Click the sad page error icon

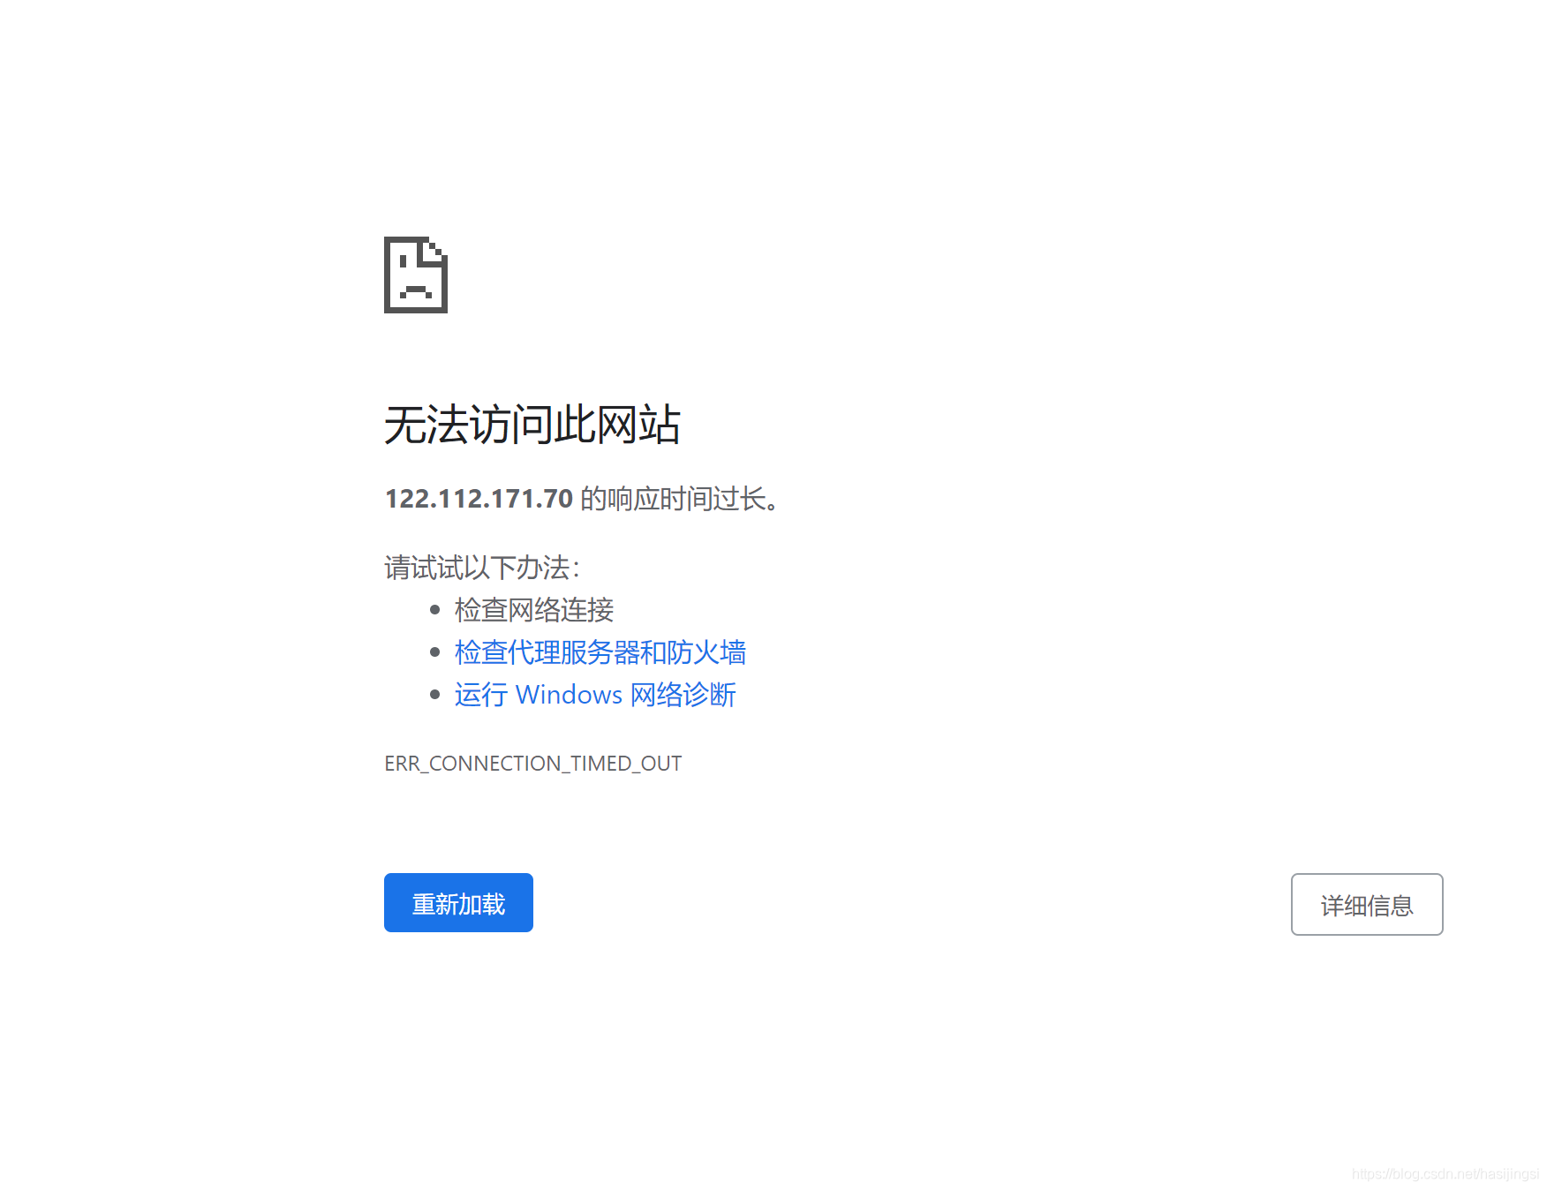(x=416, y=275)
